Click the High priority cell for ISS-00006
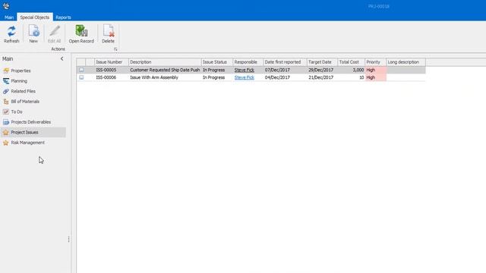 (376, 77)
